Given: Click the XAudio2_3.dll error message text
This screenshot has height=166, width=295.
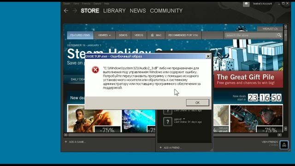Looking at the screenshot, I should [x=152, y=78].
